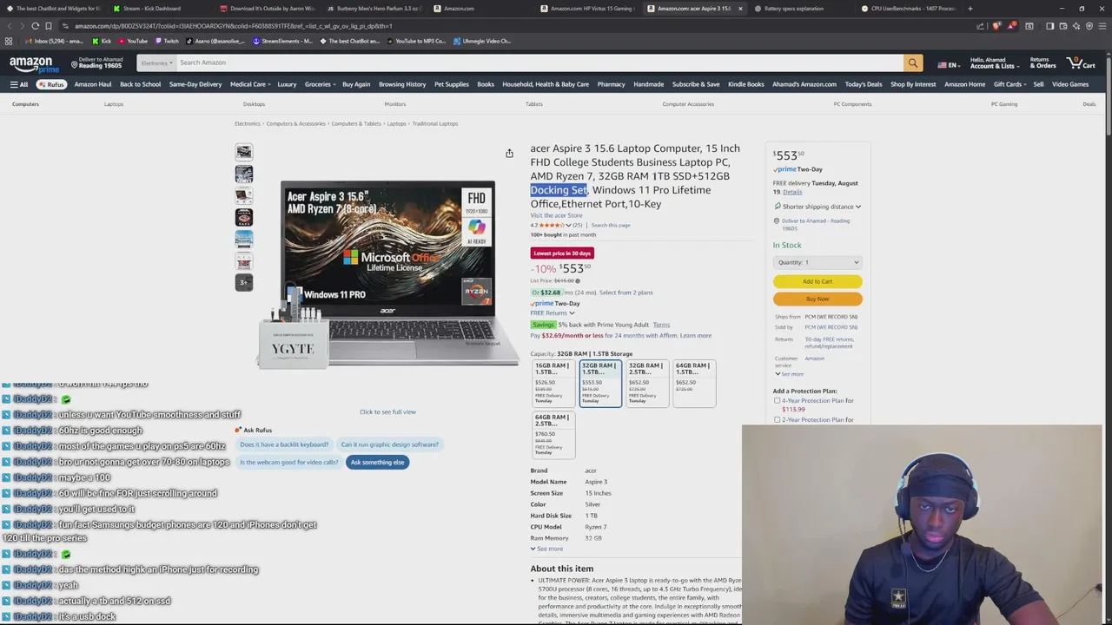Select the first product image thumbnail
Viewport: 1112px width, 625px height.
243,152
